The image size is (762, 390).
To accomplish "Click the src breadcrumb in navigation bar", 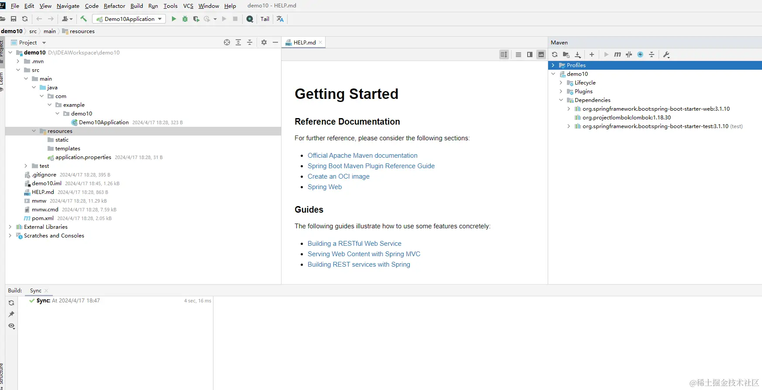I will point(33,31).
